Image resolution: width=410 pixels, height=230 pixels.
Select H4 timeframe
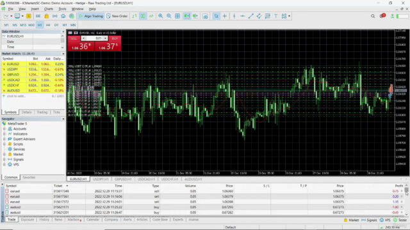(x=48, y=25)
